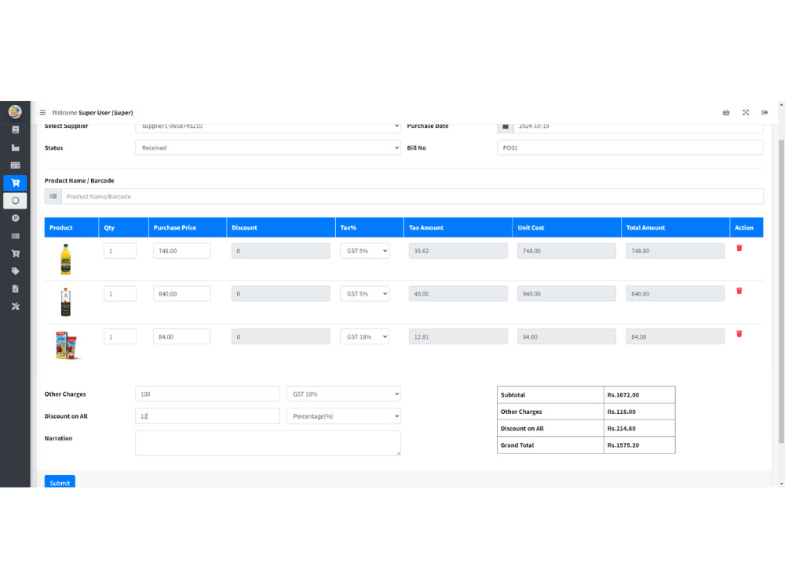Image resolution: width=785 pixels, height=588 pixels.
Task: Open the app logo in the sidebar
Action: pyautogui.click(x=15, y=111)
